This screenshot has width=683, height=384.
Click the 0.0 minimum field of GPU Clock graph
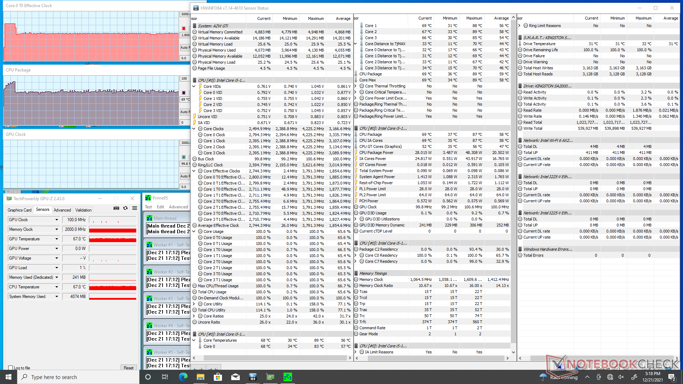coord(185,187)
